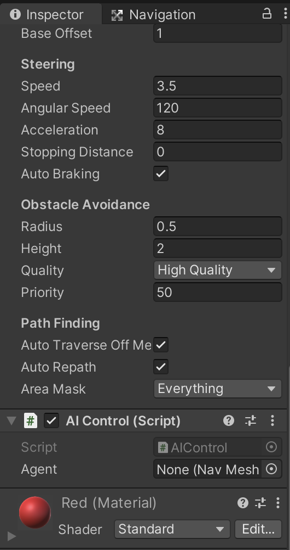The height and width of the screenshot is (550, 290).
Task: Click the Speed input field
Action: pyautogui.click(x=218, y=86)
